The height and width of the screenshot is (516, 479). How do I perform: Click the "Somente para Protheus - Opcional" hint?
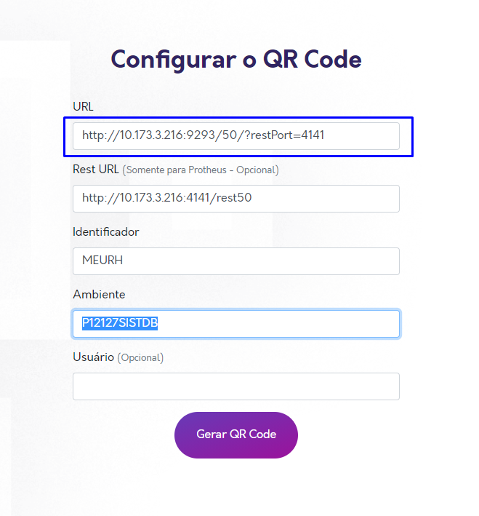pyautogui.click(x=201, y=170)
